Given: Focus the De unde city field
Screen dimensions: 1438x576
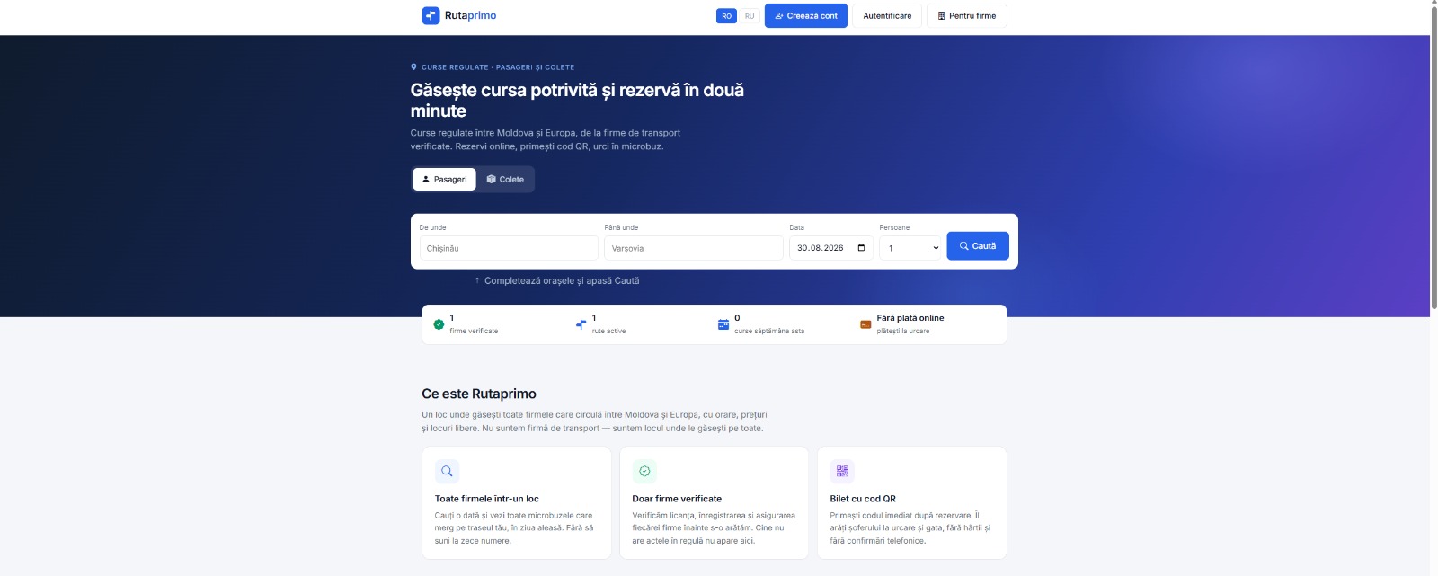Looking at the screenshot, I should pyautogui.click(x=509, y=248).
